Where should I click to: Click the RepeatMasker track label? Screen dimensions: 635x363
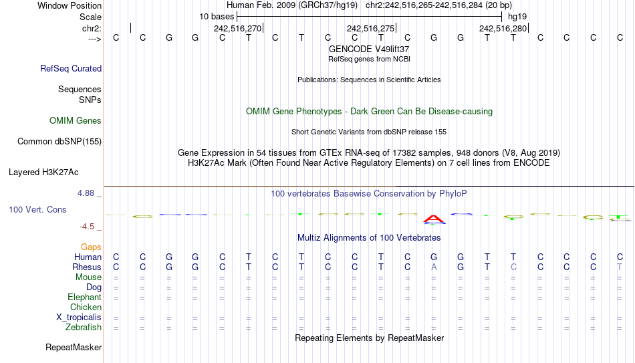pos(74,347)
